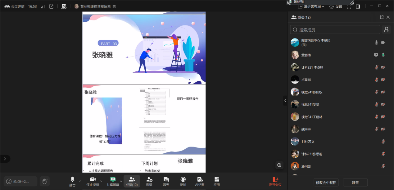394x190 pixels.
Task: Click the 共享屏幕 share screen icon
Action: click(x=113, y=179)
